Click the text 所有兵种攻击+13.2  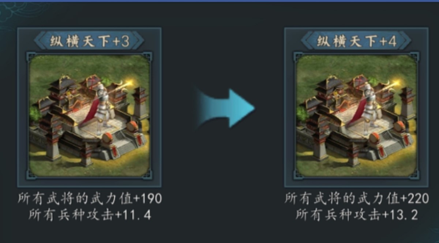357,215
